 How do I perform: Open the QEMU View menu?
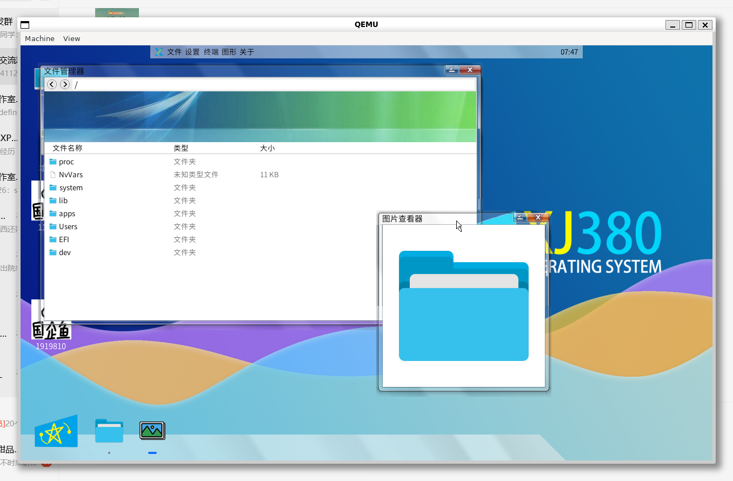pyautogui.click(x=71, y=38)
